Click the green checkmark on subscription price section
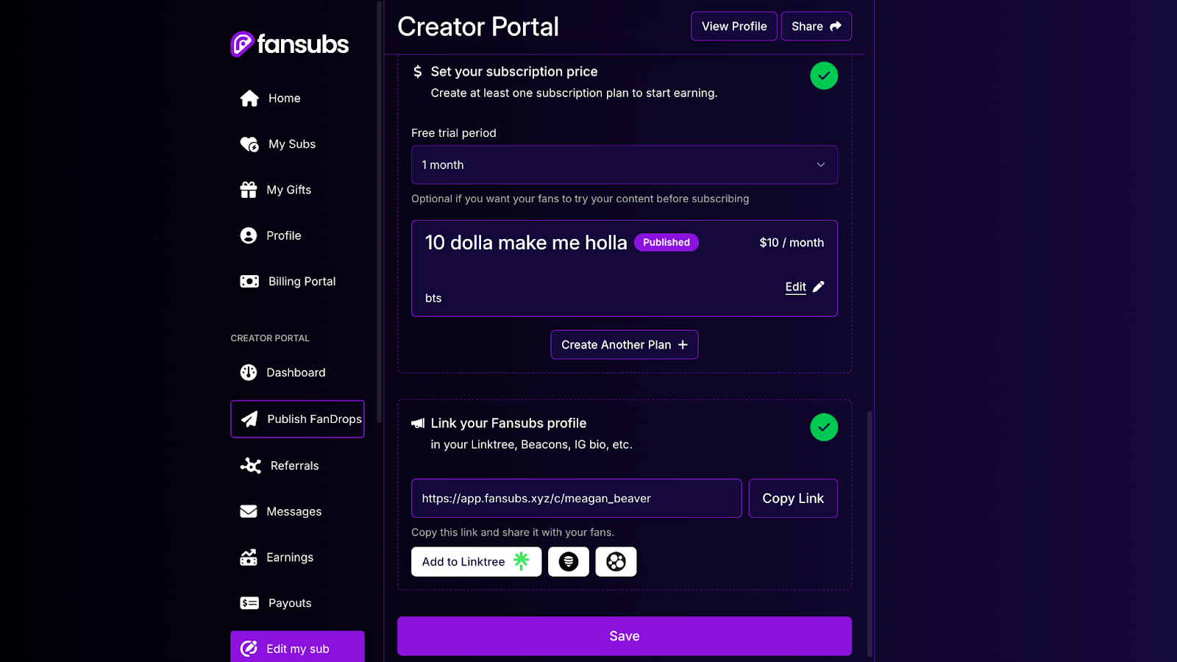This screenshot has width=1177, height=662. click(824, 75)
